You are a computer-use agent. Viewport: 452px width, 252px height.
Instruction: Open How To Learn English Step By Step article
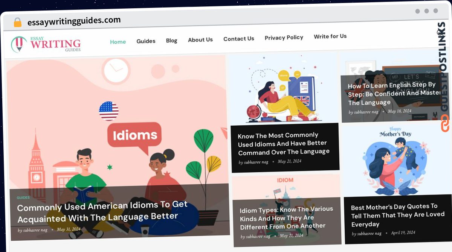point(394,94)
